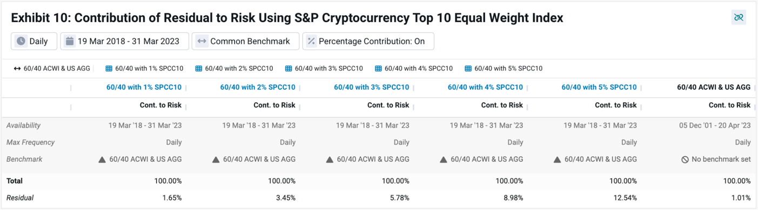The width and height of the screenshot is (758, 210).
Task: Click the benchmark arrow icon of 60/40 ACWI legend
Action: pos(17,68)
